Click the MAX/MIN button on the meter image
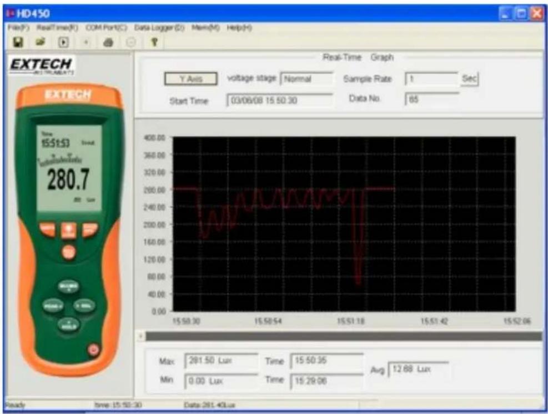This screenshot has width=548, height=414. click(68, 287)
